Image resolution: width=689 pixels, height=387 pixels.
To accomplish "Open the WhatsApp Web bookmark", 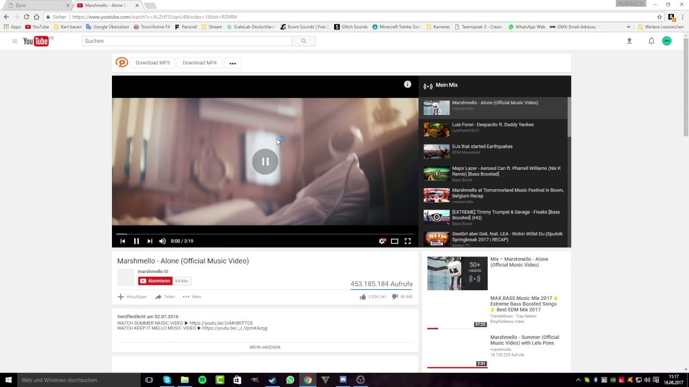I will (527, 27).
